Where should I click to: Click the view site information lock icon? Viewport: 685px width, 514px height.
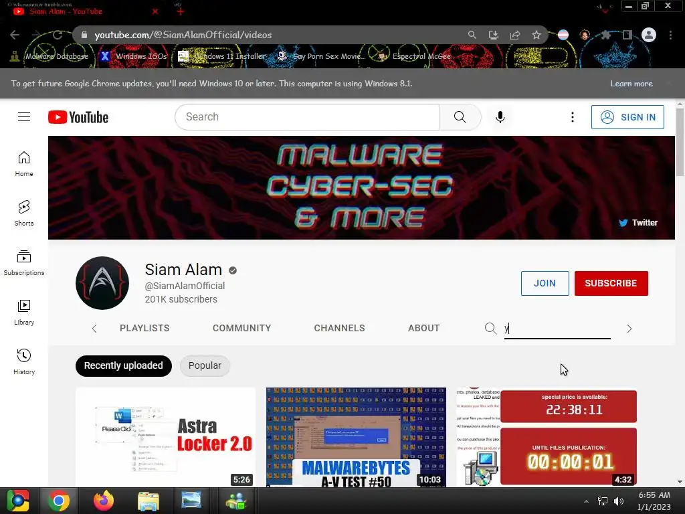[x=84, y=35]
